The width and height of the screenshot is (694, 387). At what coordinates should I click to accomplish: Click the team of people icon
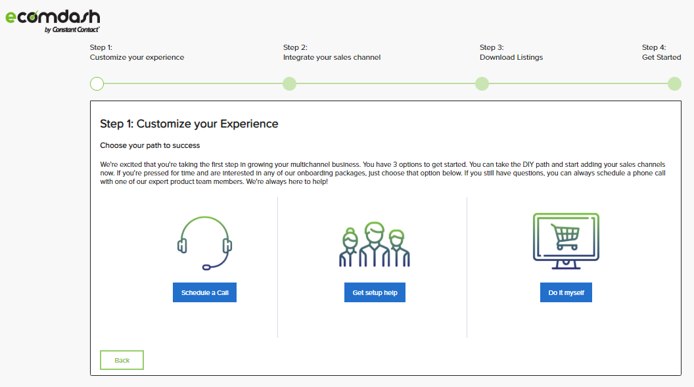[x=375, y=244]
